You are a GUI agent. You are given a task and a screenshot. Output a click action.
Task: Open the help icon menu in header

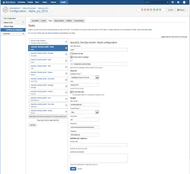tap(173, 2)
